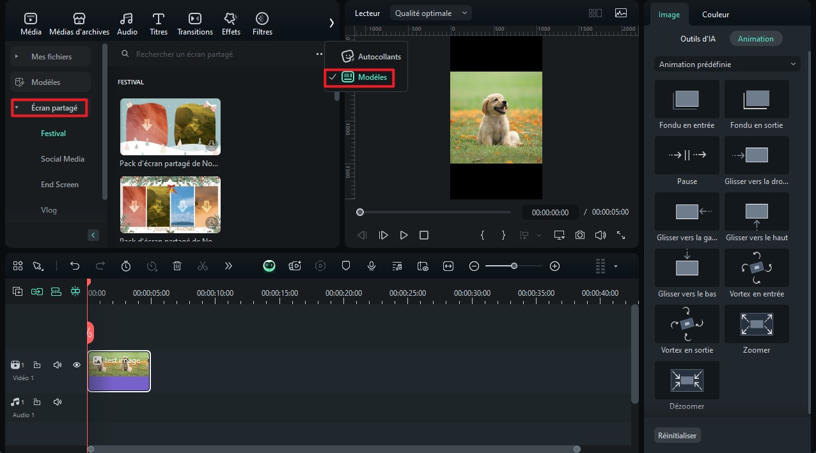816x453 pixels.
Task: Zoom out on the timeline
Action: coord(474,266)
